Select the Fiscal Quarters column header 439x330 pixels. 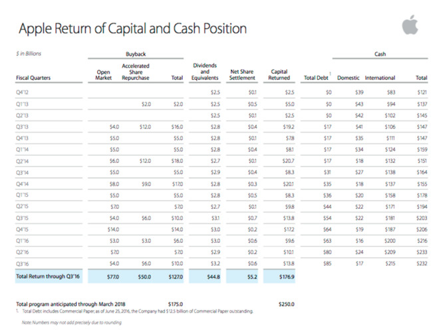(33, 78)
